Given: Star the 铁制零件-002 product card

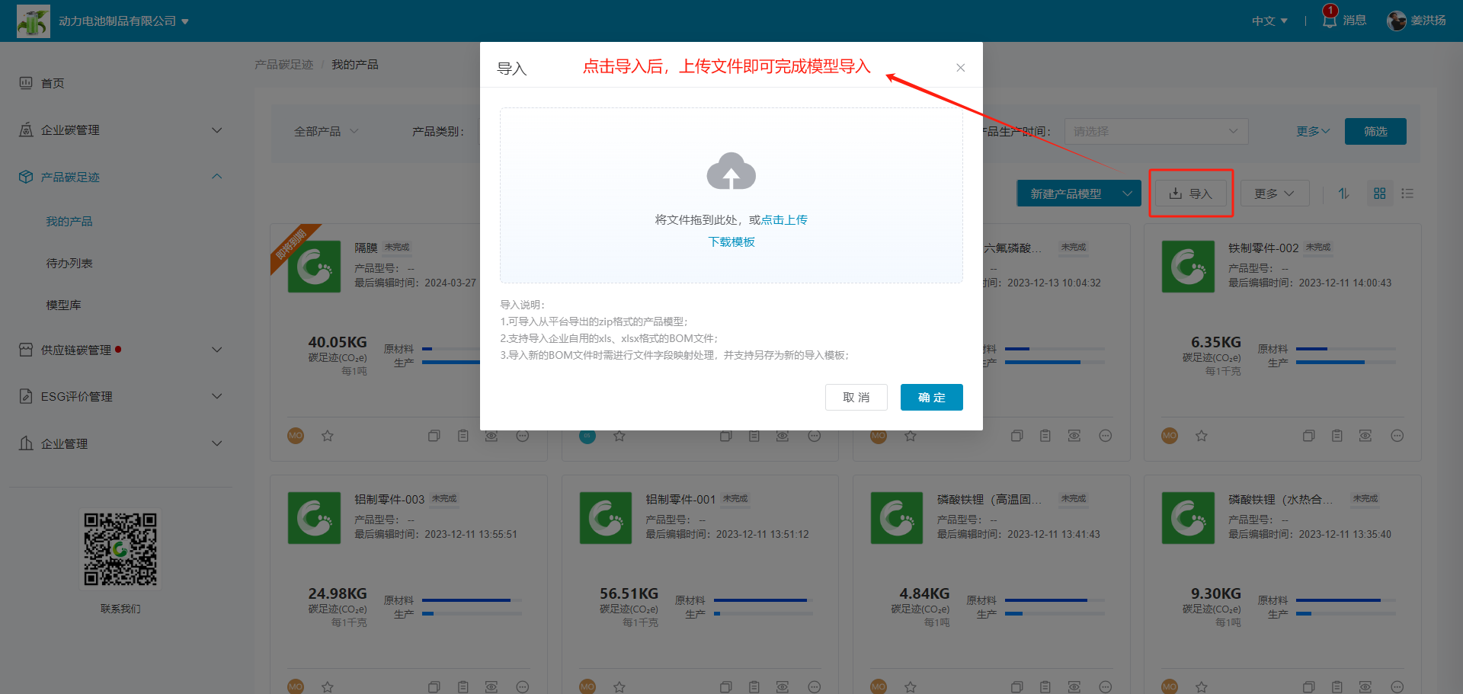Looking at the screenshot, I should [1202, 436].
